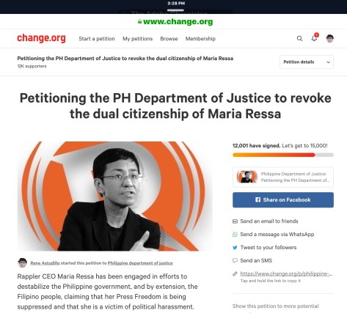This screenshot has height=313, width=347.
Task: Go to My petitions
Action: (x=138, y=39)
